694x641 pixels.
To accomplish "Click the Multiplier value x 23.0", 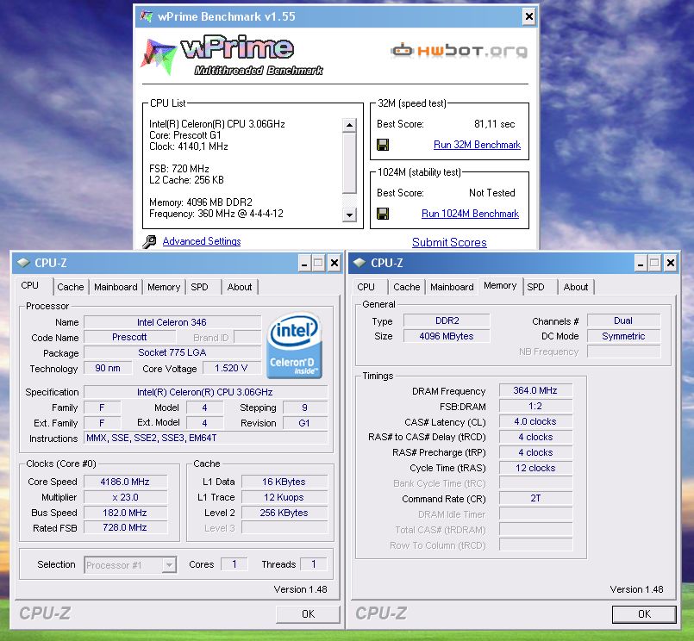I will coord(125,497).
